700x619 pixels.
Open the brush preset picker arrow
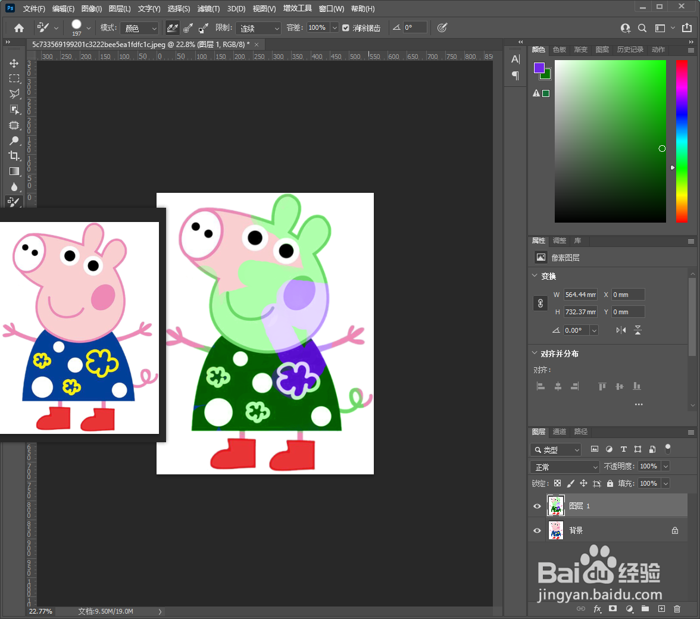[x=88, y=28]
